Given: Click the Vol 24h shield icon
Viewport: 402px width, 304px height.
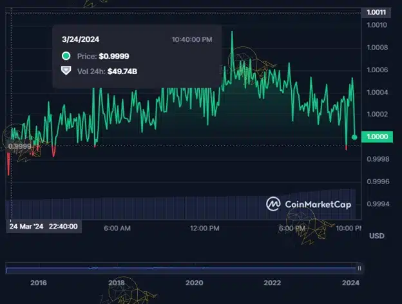Looking at the screenshot, I should pyautogui.click(x=66, y=70).
